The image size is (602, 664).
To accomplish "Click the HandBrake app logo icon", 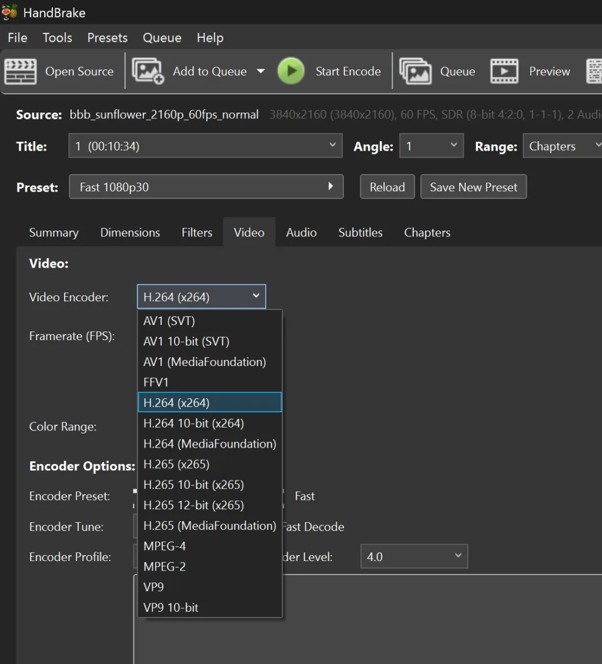I will 9,12.
